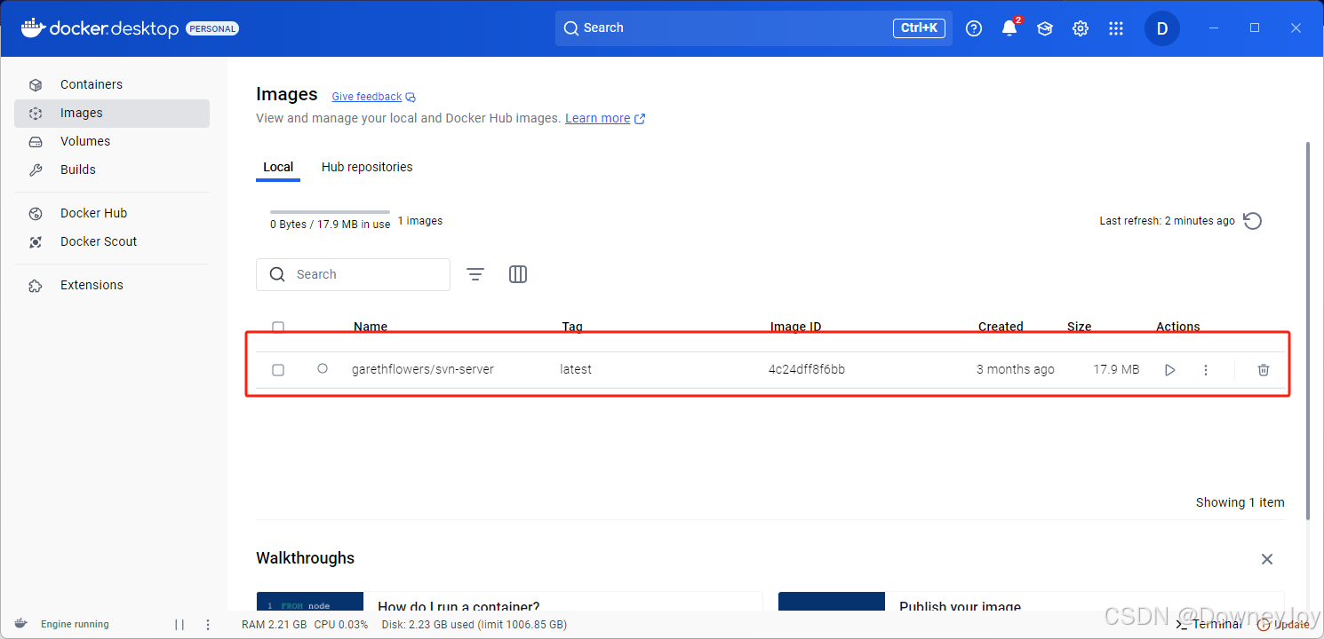
Task: Sort by the Tag column header
Action: coord(572,327)
